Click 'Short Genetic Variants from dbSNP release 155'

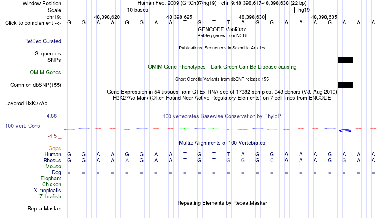point(222,79)
